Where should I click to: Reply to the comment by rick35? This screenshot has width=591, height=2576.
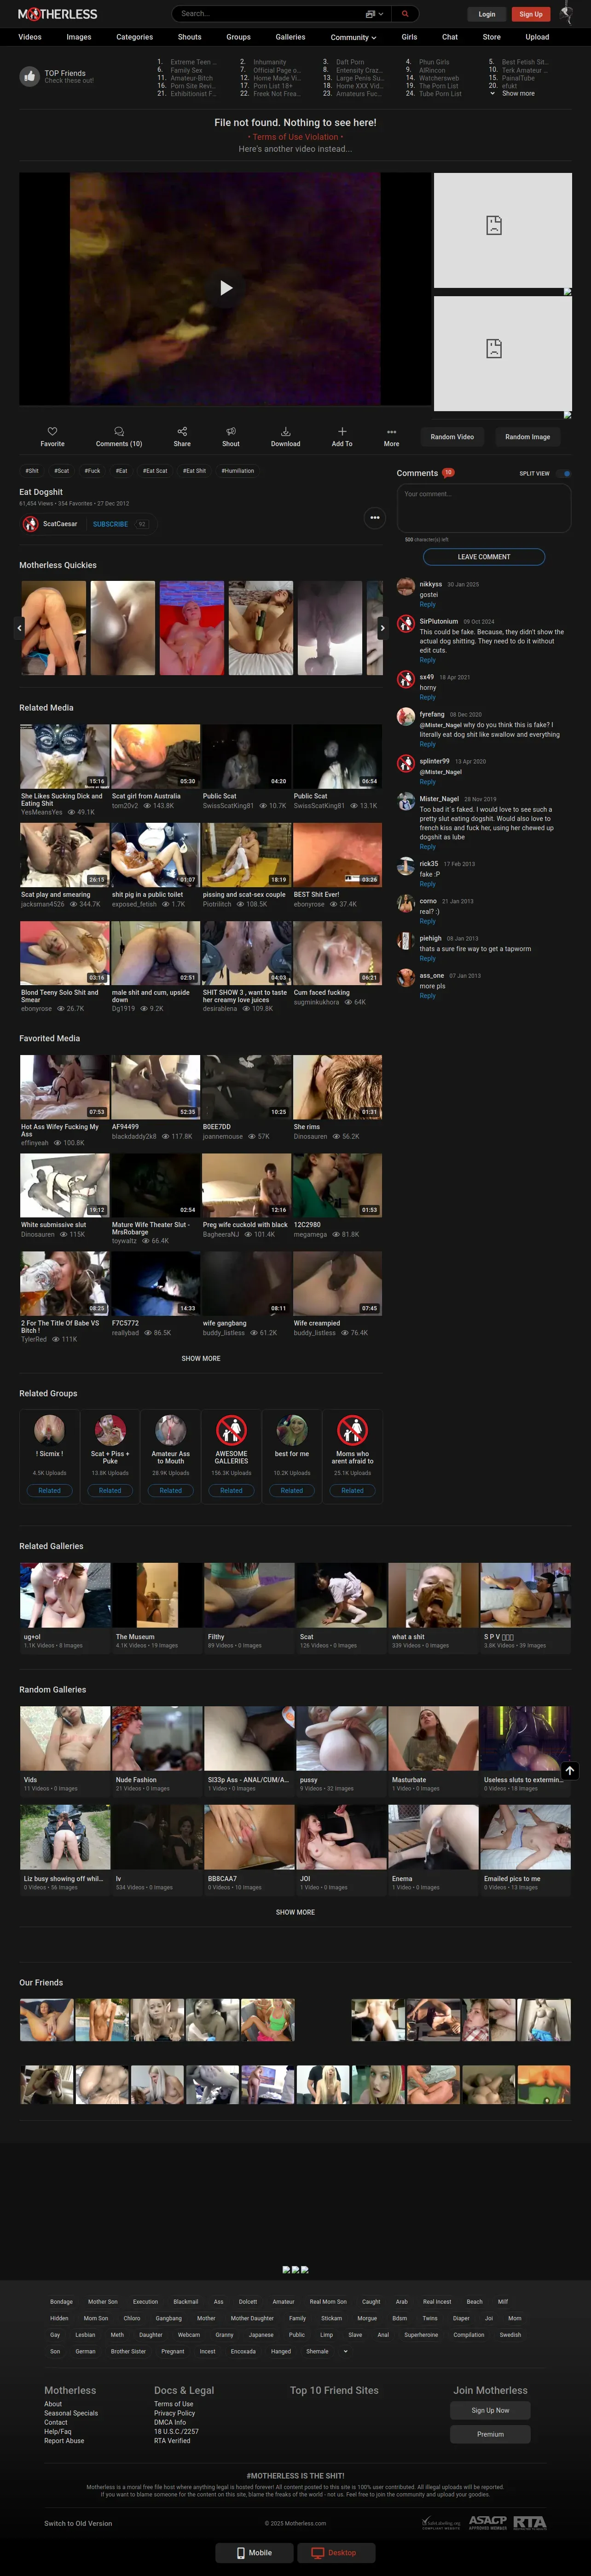pyautogui.click(x=427, y=884)
